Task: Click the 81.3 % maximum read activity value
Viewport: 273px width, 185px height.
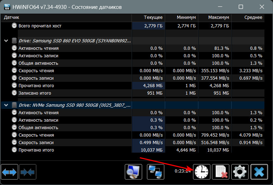Action: 222,48
